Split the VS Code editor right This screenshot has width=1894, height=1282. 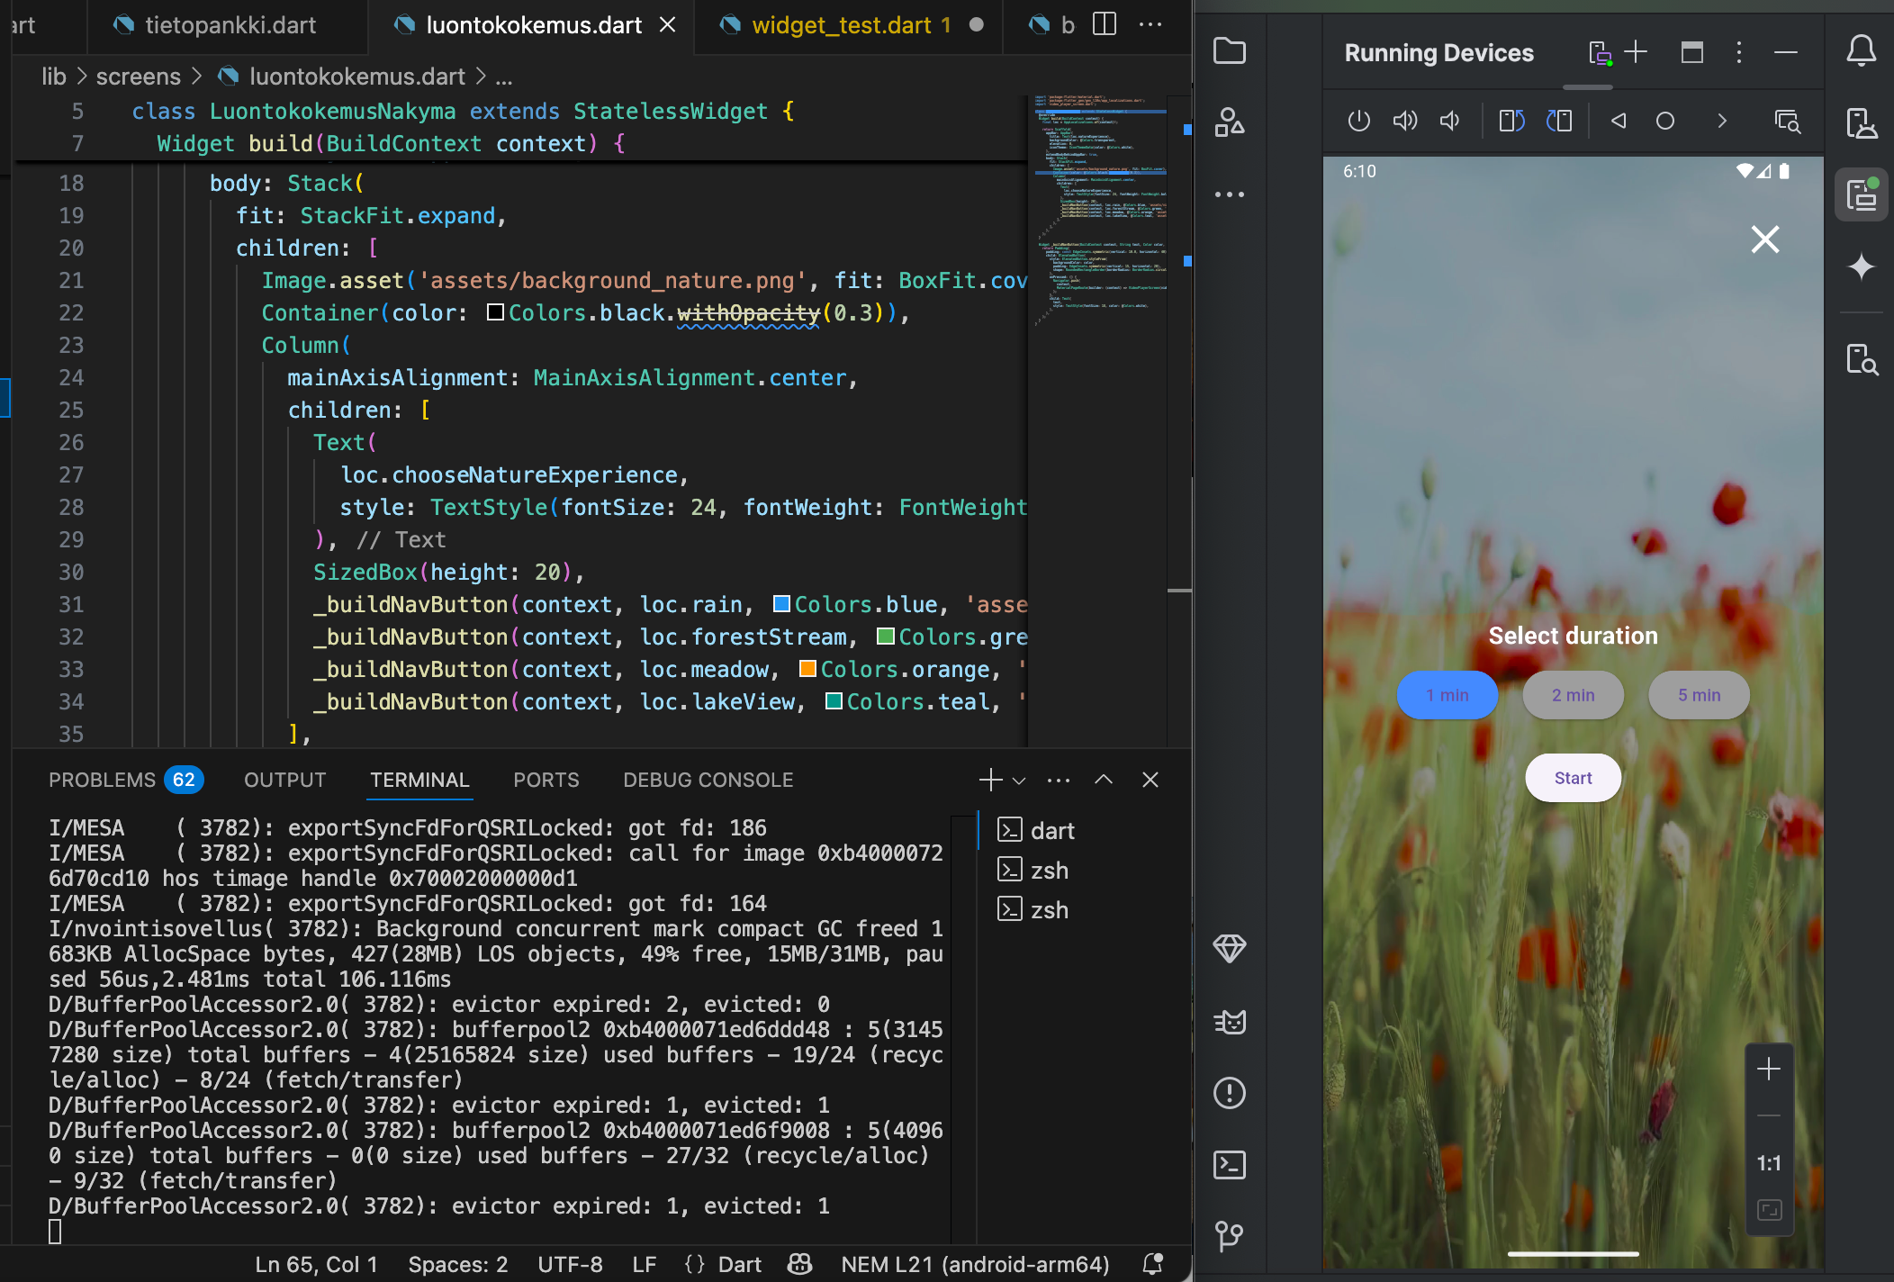click(x=1105, y=25)
